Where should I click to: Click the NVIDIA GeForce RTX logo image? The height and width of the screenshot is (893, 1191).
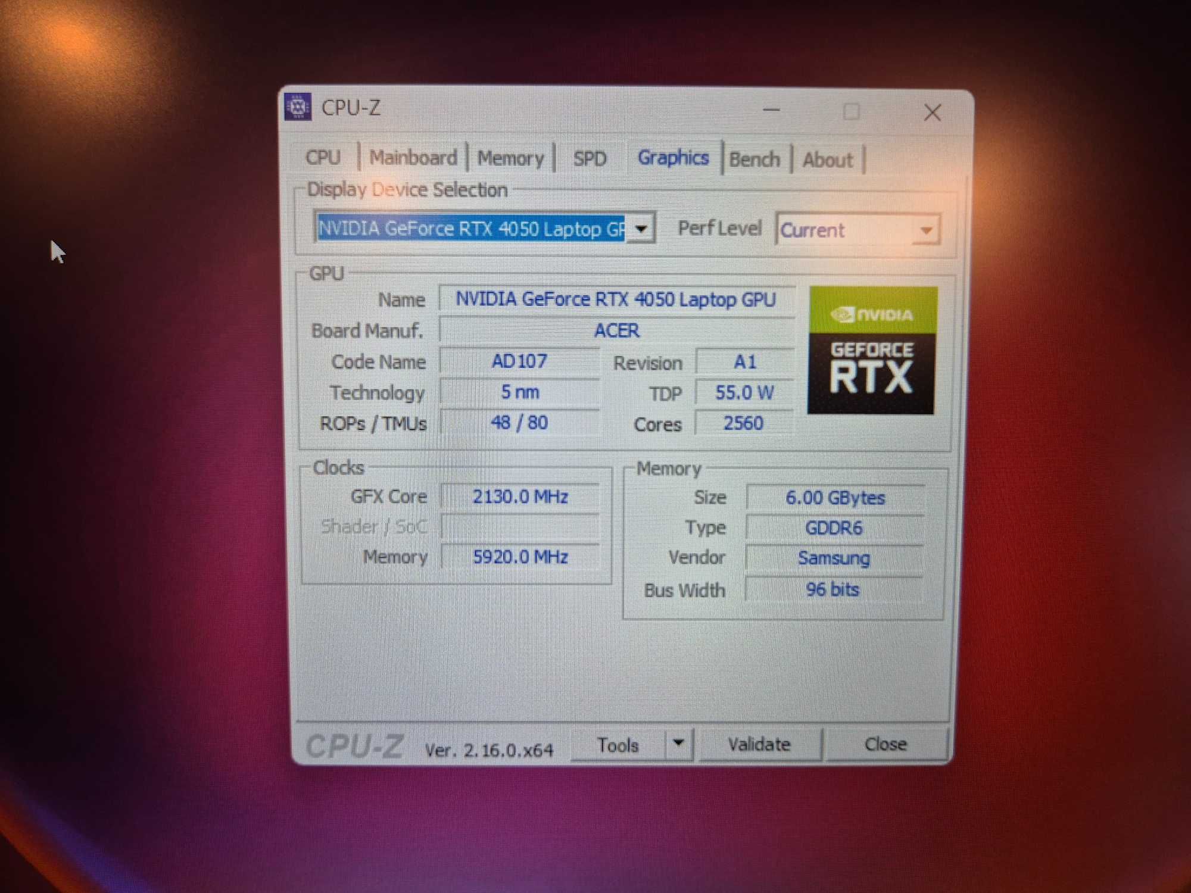872,350
